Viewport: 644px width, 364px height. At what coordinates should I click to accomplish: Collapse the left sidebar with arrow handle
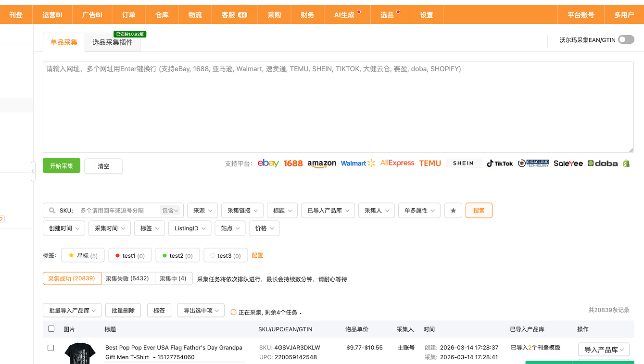pos(33,171)
